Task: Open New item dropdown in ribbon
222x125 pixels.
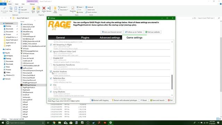Action: (x=63, y=7)
